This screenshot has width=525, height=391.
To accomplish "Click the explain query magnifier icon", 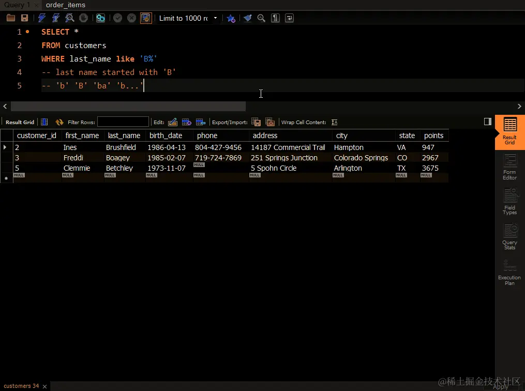I will pos(70,18).
